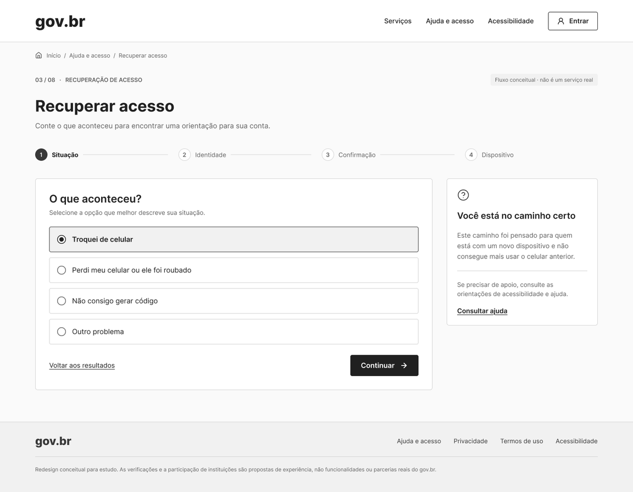Select the 'Troquei de celular' radio option
The width and height of the screenshot is (633, 492).
(234, 239)
